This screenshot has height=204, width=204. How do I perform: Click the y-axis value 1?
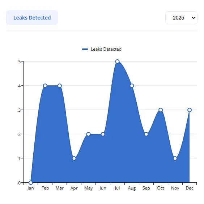coord(20,158)
